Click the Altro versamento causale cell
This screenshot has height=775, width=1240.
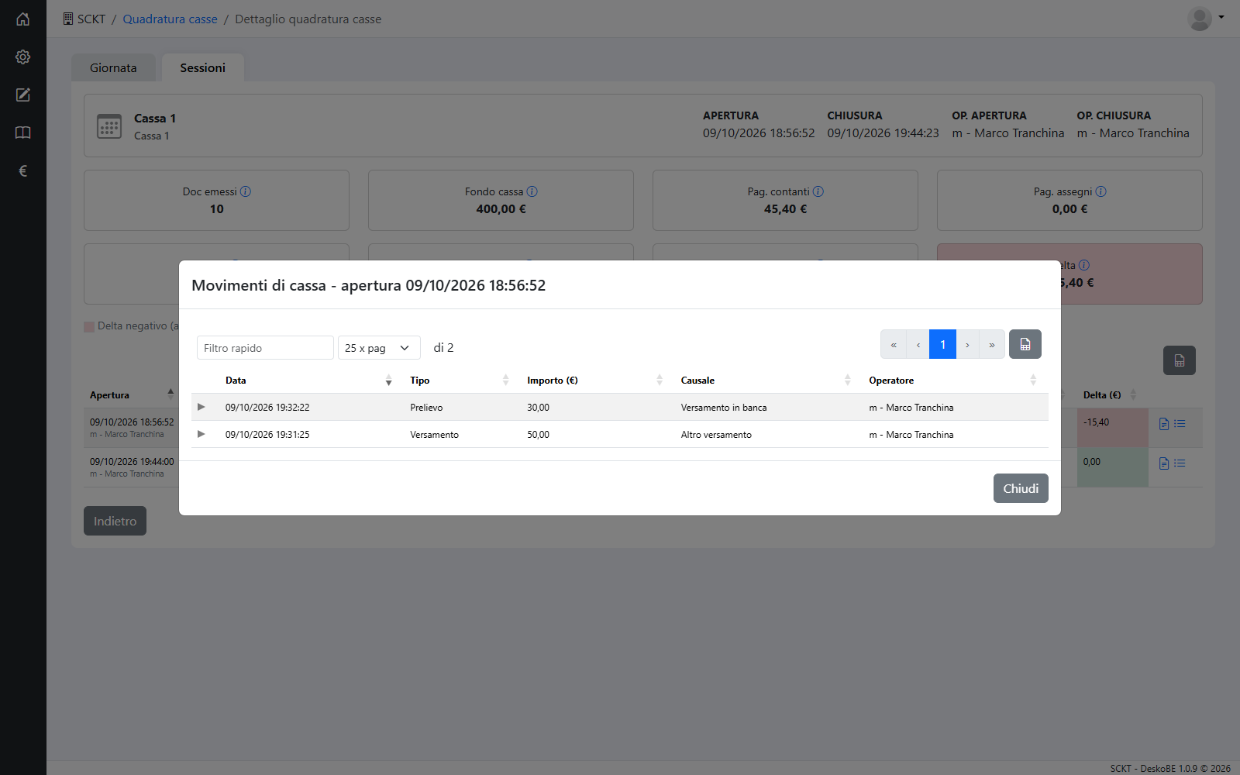pyautogui.click(x=716, y=434)
